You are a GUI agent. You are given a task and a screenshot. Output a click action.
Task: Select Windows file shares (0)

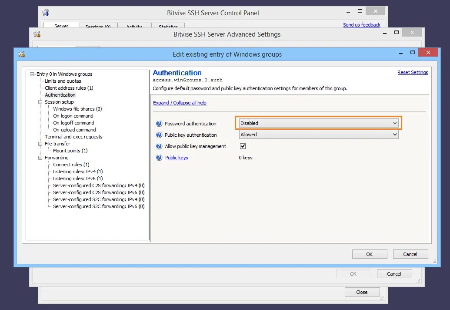(x=77, y=109)
